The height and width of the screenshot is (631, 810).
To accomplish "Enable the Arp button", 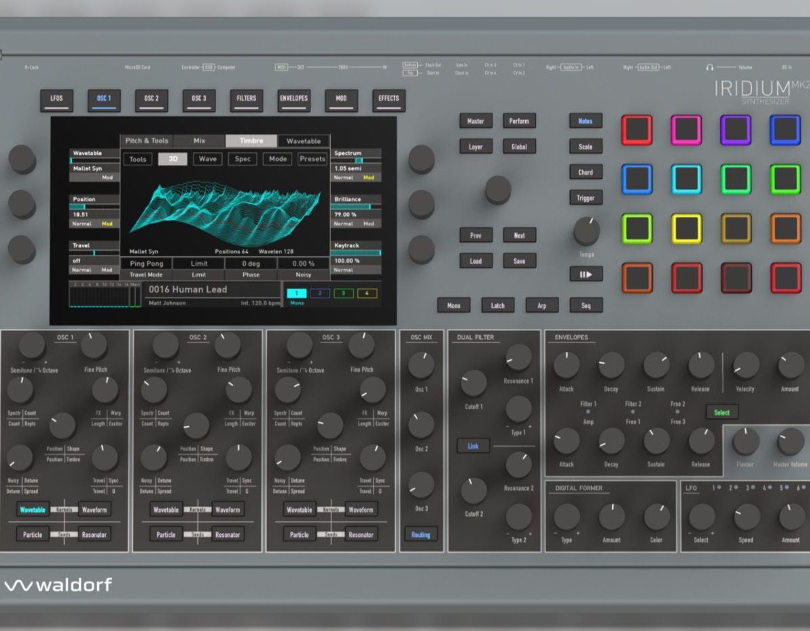I will (541, 305).
